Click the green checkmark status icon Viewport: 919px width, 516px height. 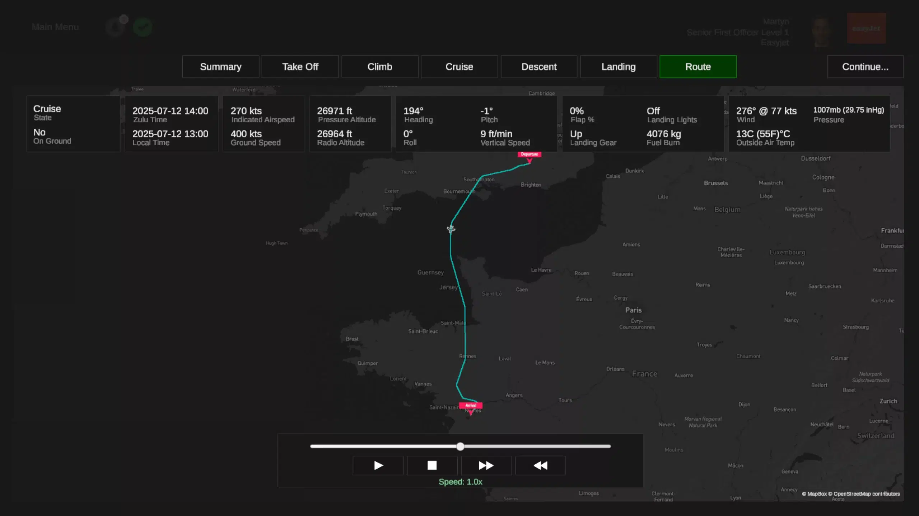[x=143, y=27]
